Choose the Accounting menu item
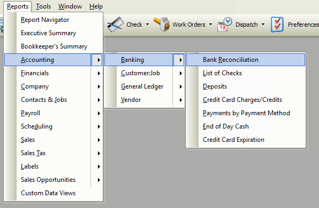Screen dimensions: 319x208 [54, 60]
